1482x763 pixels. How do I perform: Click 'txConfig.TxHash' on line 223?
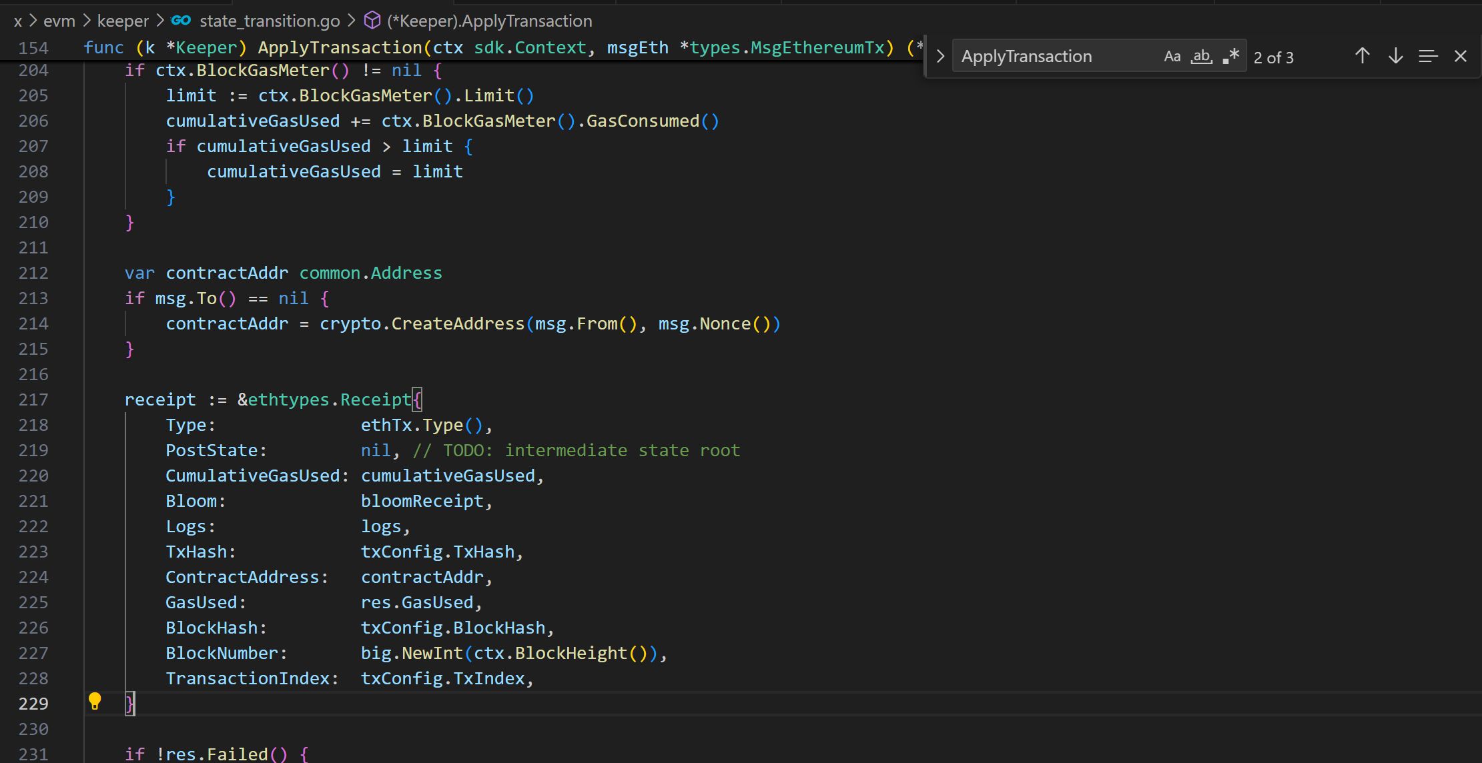point(438,552)
